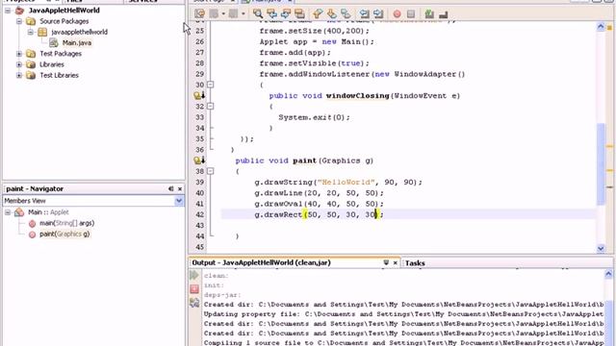Toggle bookmark on current line
Screen dimensions: 616x346
(346, 14)
